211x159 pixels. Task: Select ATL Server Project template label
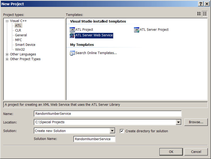pyautogui.click(x=154, y=30)
